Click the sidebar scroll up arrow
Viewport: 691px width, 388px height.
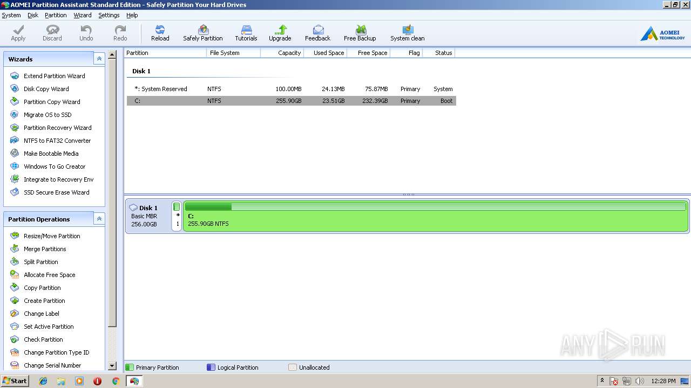click(x=112, y=54)
